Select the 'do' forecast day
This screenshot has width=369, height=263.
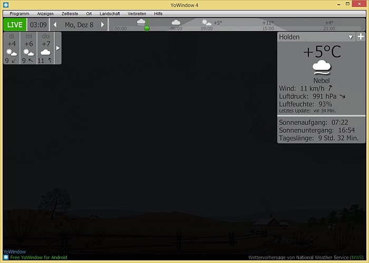(x=46, y=48)
